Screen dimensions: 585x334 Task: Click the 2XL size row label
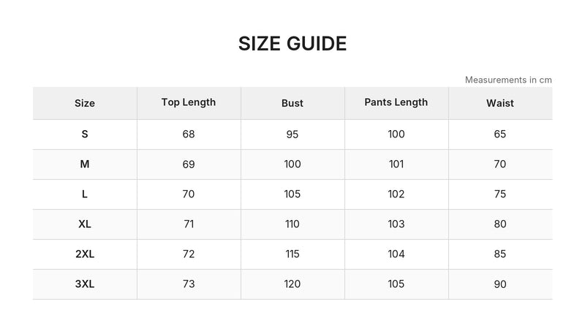85,254
